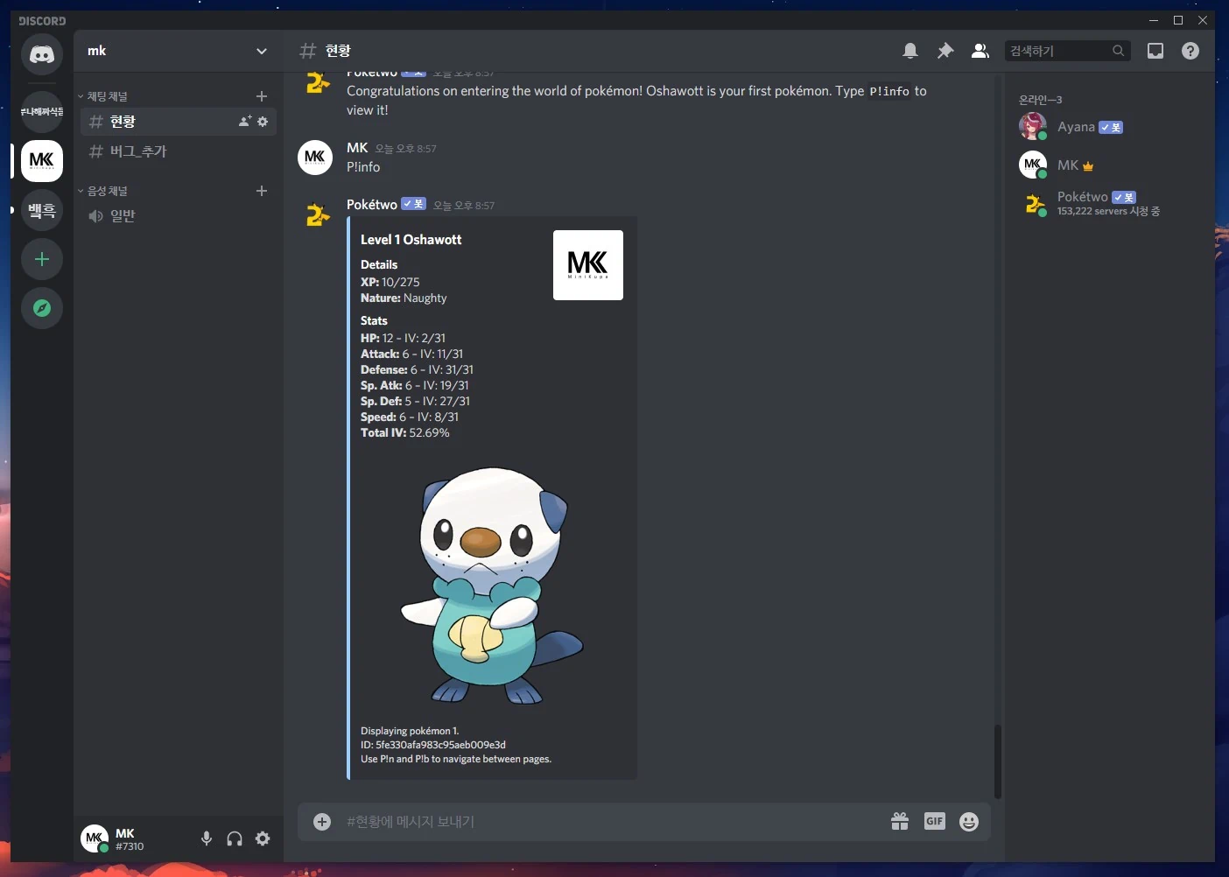Viewport: 1229px width, 877px height.
Task: Create channel in 음성 채널 category
Action: pyautogui.click(x=261, y=191)
